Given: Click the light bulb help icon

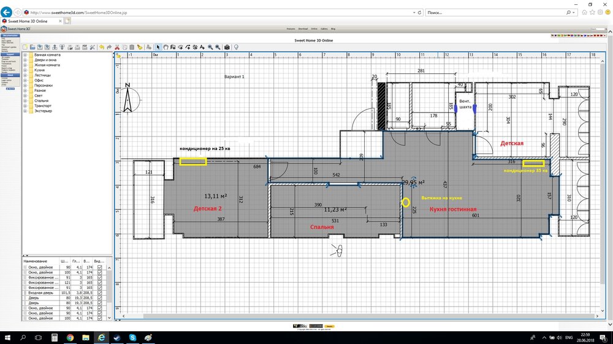Looking at the screenshot, I should tap(236, 47).
